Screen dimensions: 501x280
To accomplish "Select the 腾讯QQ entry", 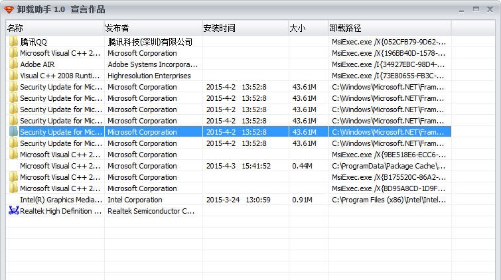I will (x=33, y=42).
